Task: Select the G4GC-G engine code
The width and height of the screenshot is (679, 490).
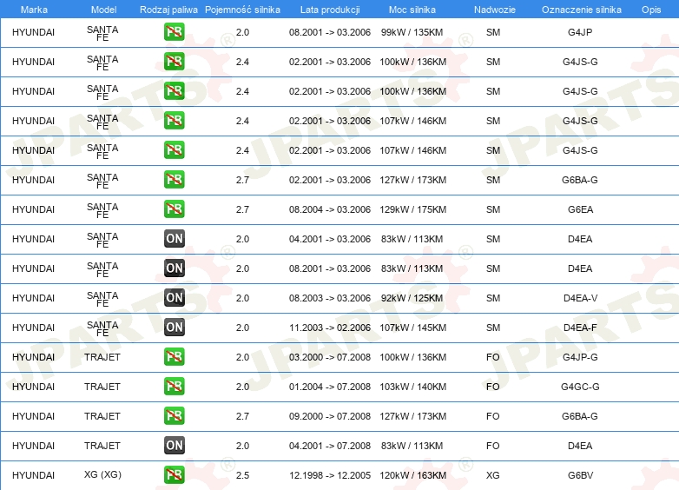Action: (580, 387)
